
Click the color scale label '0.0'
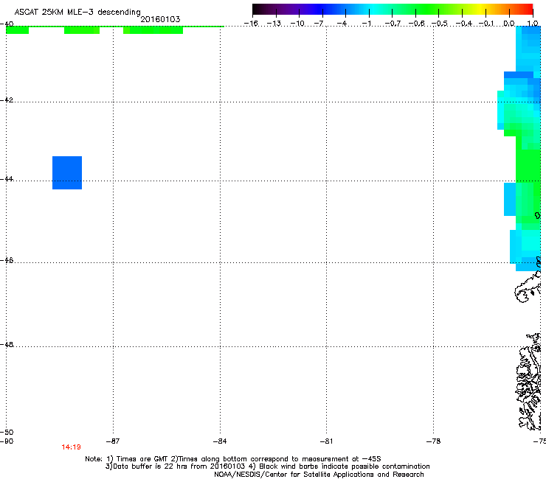pos(509,24)
